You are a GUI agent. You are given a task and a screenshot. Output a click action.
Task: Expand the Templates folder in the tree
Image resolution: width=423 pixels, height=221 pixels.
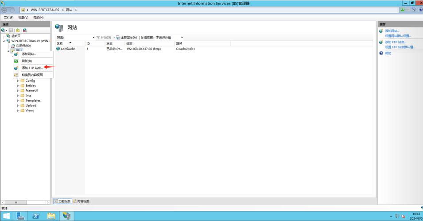[18, 100]
